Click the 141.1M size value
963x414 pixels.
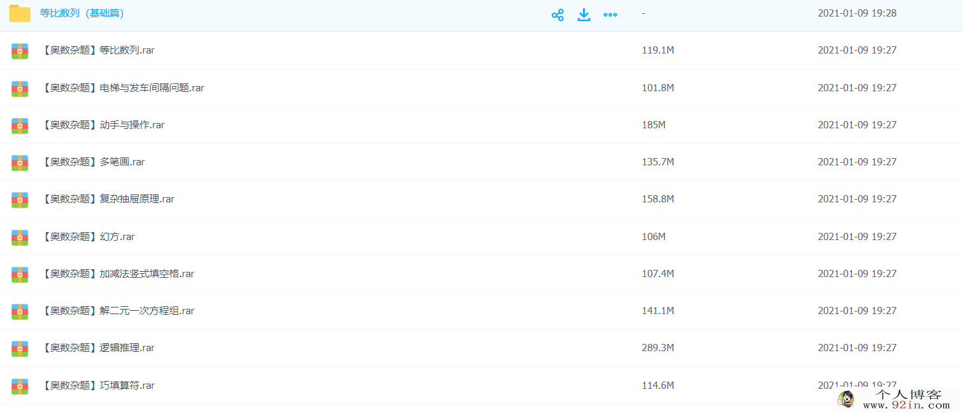tap(658, 311)
